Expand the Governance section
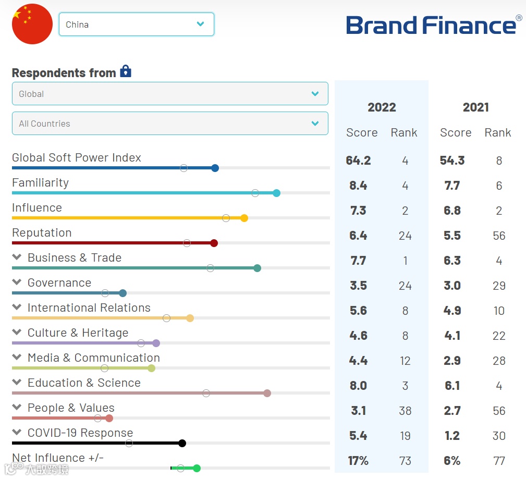This screenshot has width=526, height=479. (17, 283)
